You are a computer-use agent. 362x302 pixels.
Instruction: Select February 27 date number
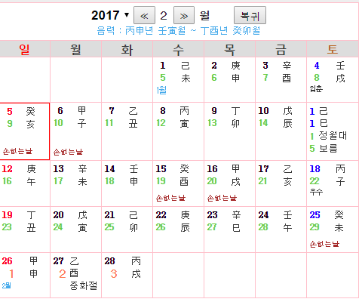(58, 261)
